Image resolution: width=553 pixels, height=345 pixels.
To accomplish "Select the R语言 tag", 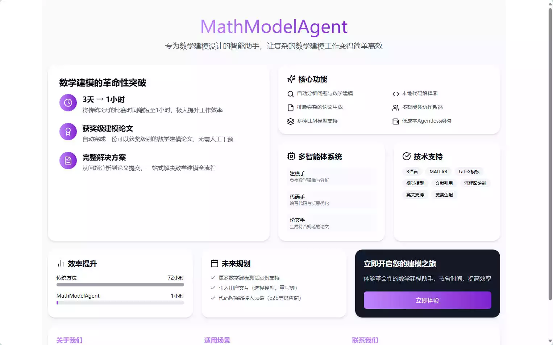I will coord(412,172).
